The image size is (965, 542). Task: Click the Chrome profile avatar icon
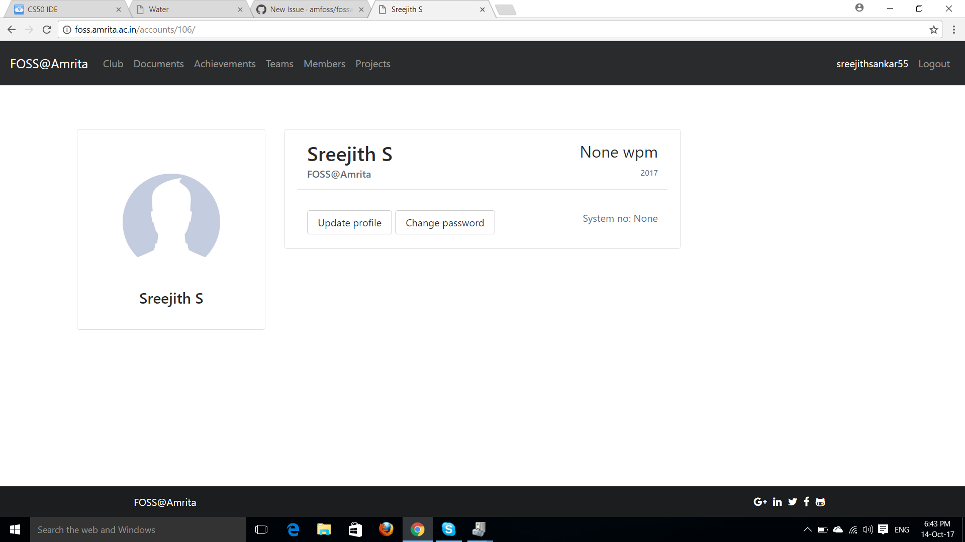pyautogui.click(x=860, y=8)
